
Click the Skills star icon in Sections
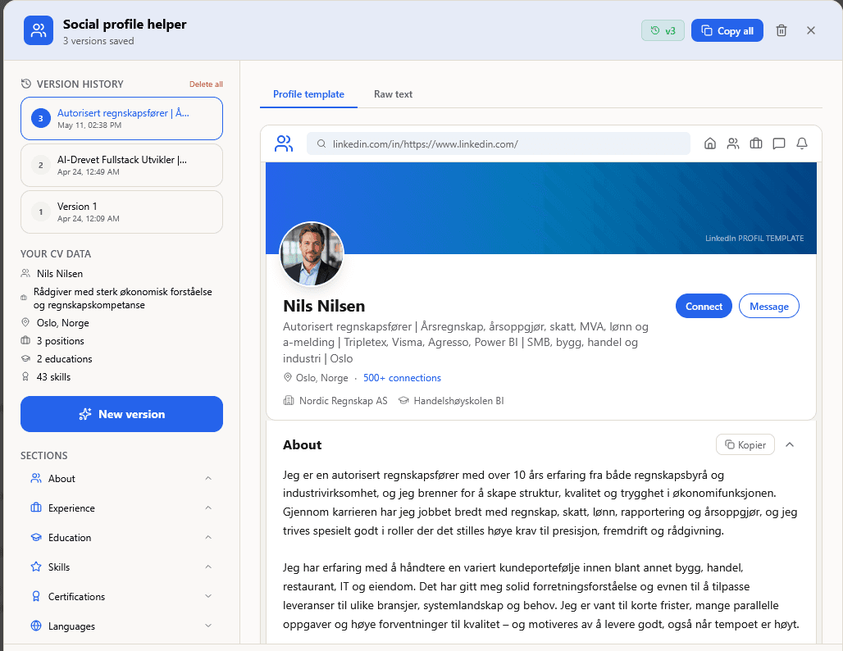click(36, 567)
